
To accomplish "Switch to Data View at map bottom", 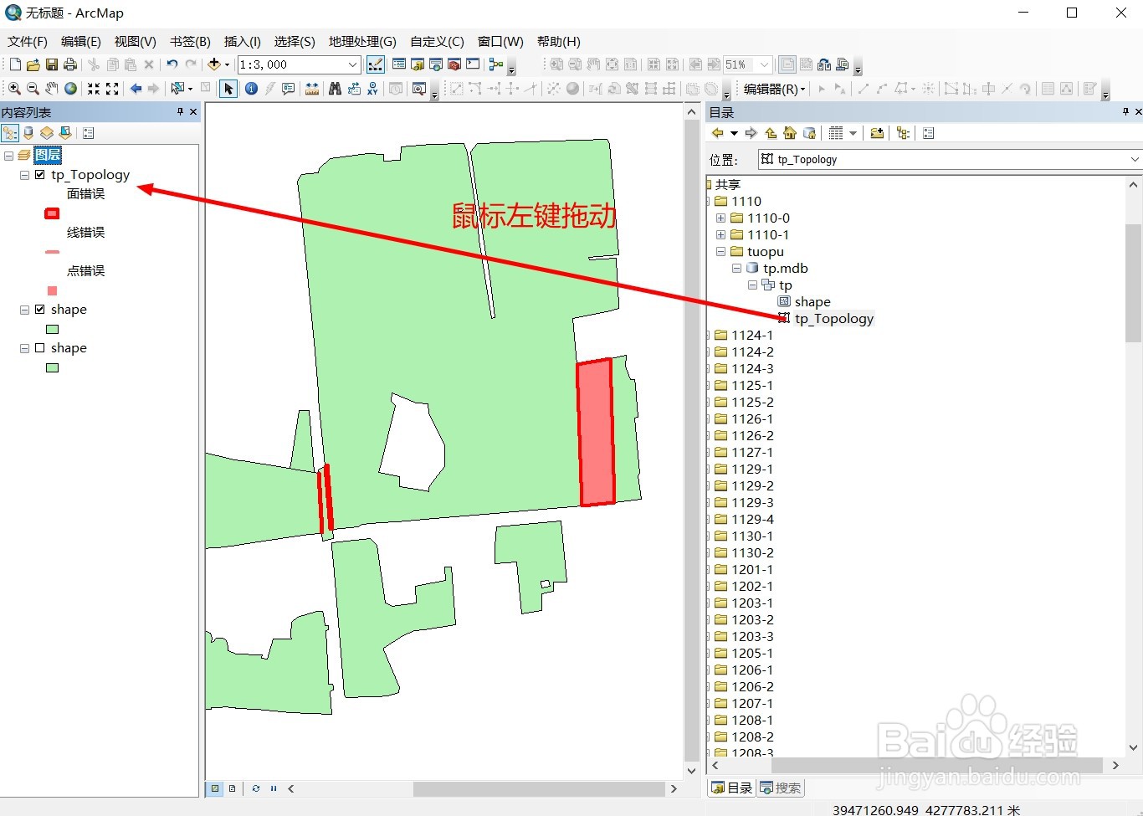I will [x=215, y=788].
